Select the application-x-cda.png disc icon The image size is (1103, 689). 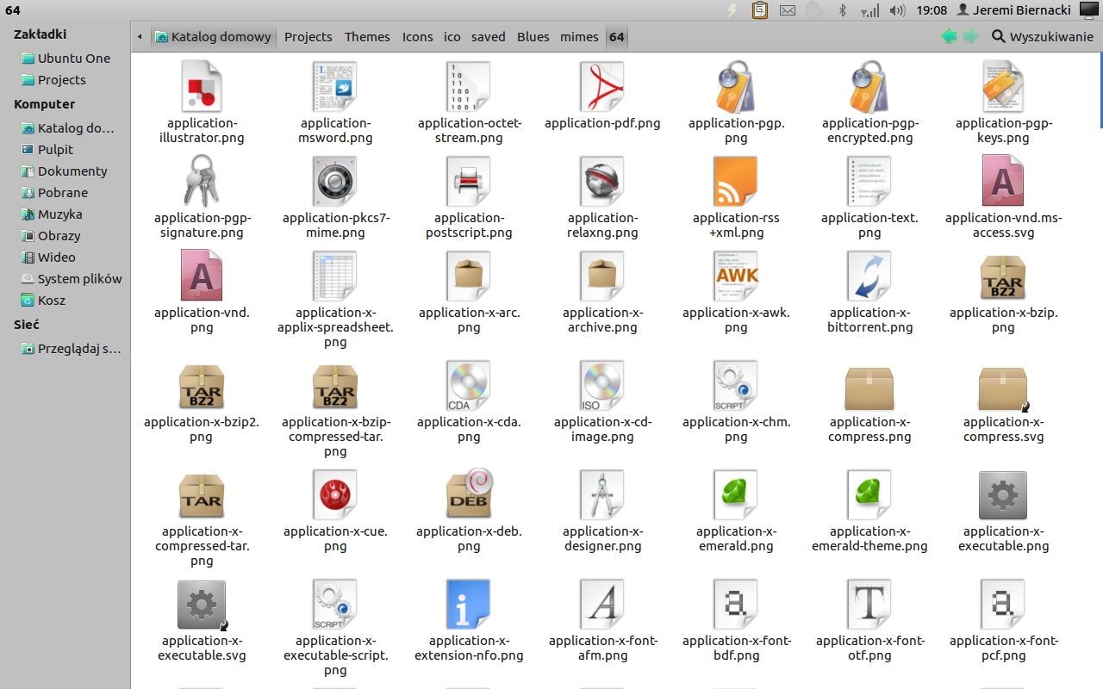coord(469,385)
